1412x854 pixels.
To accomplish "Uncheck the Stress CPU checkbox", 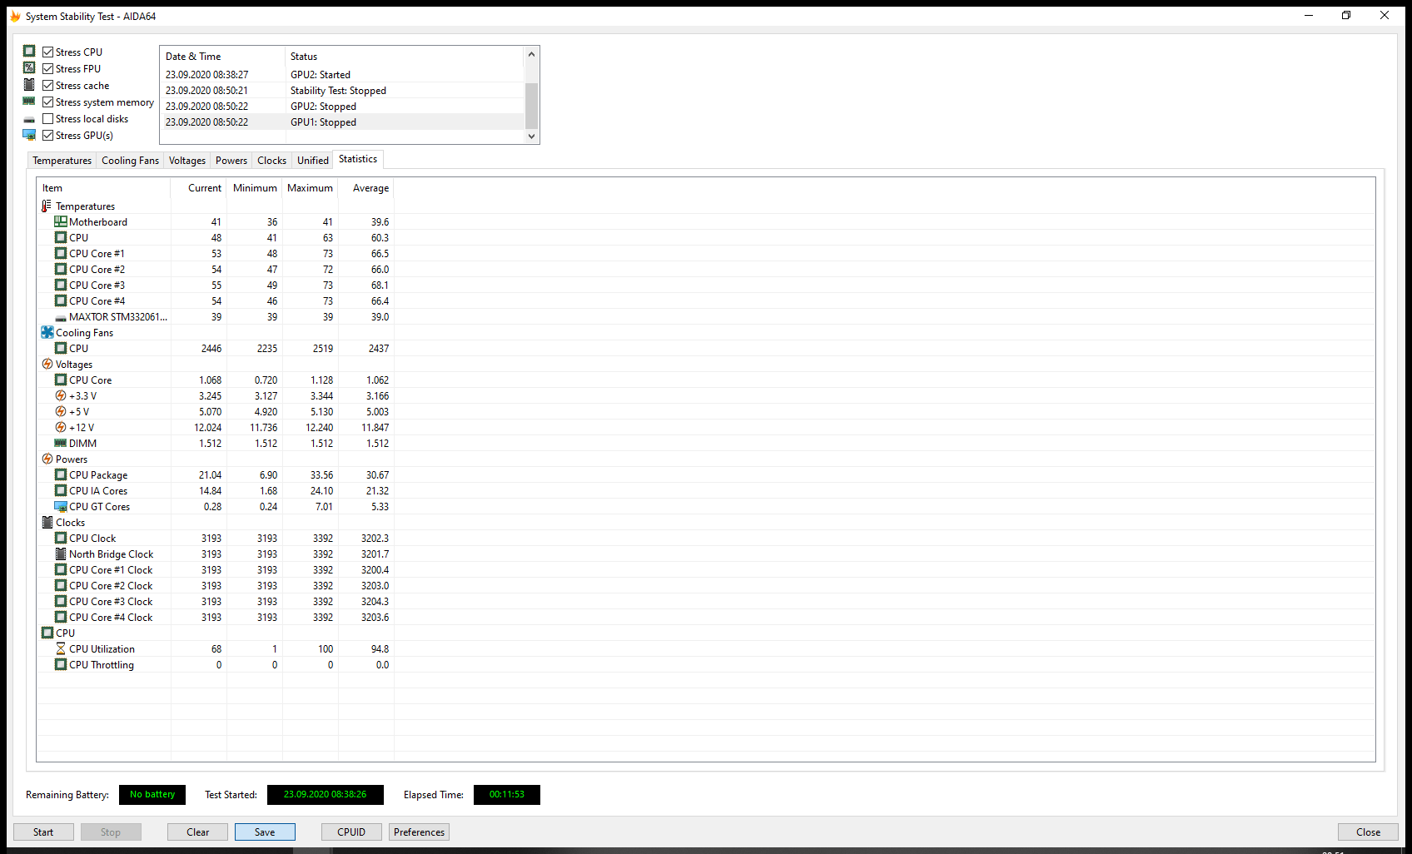I will tap(48, 52).
